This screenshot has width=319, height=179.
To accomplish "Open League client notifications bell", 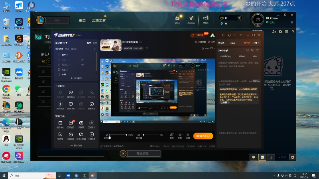I will point(292,22).
